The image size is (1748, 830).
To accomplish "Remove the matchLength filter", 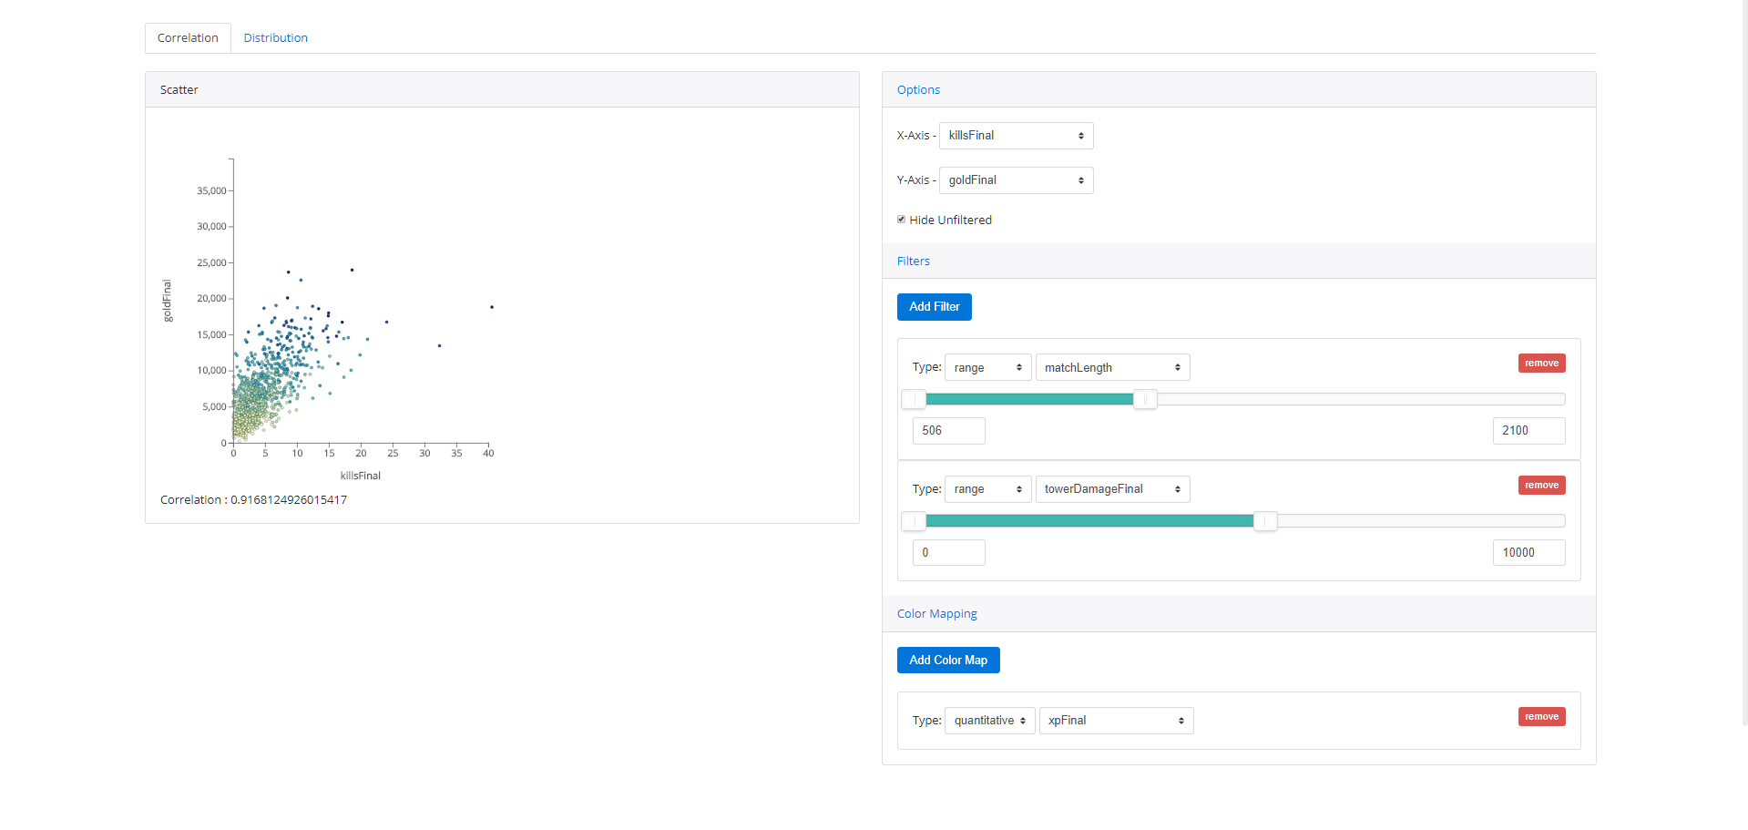I will point(1541,363).
